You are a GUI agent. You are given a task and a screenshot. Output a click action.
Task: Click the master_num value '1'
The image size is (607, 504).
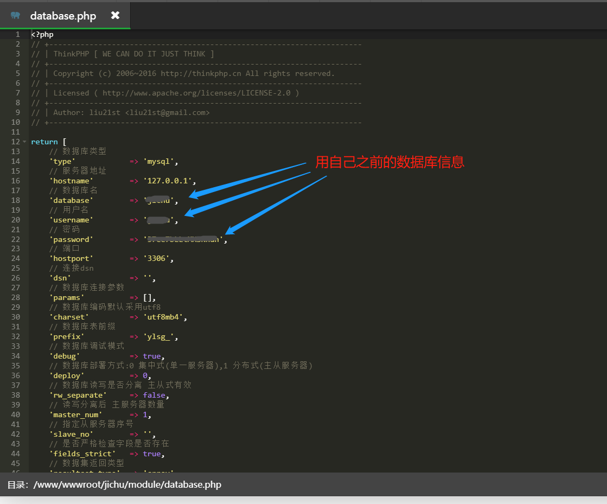click(144, 414)
